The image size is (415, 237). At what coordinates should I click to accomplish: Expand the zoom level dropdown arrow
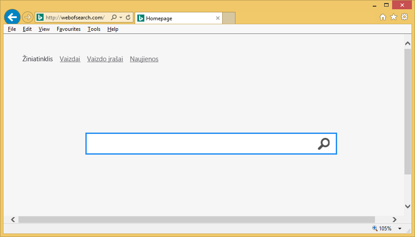[x=400, y=229]
